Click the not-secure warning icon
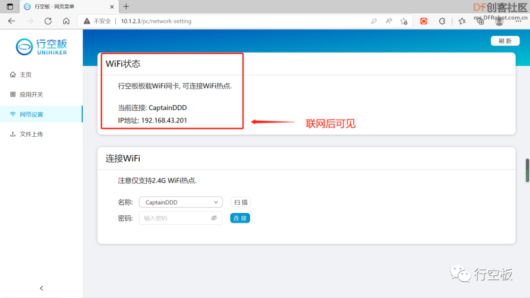Image resolution: width=530 pixels, height=298 pixels. pos(87,21)
